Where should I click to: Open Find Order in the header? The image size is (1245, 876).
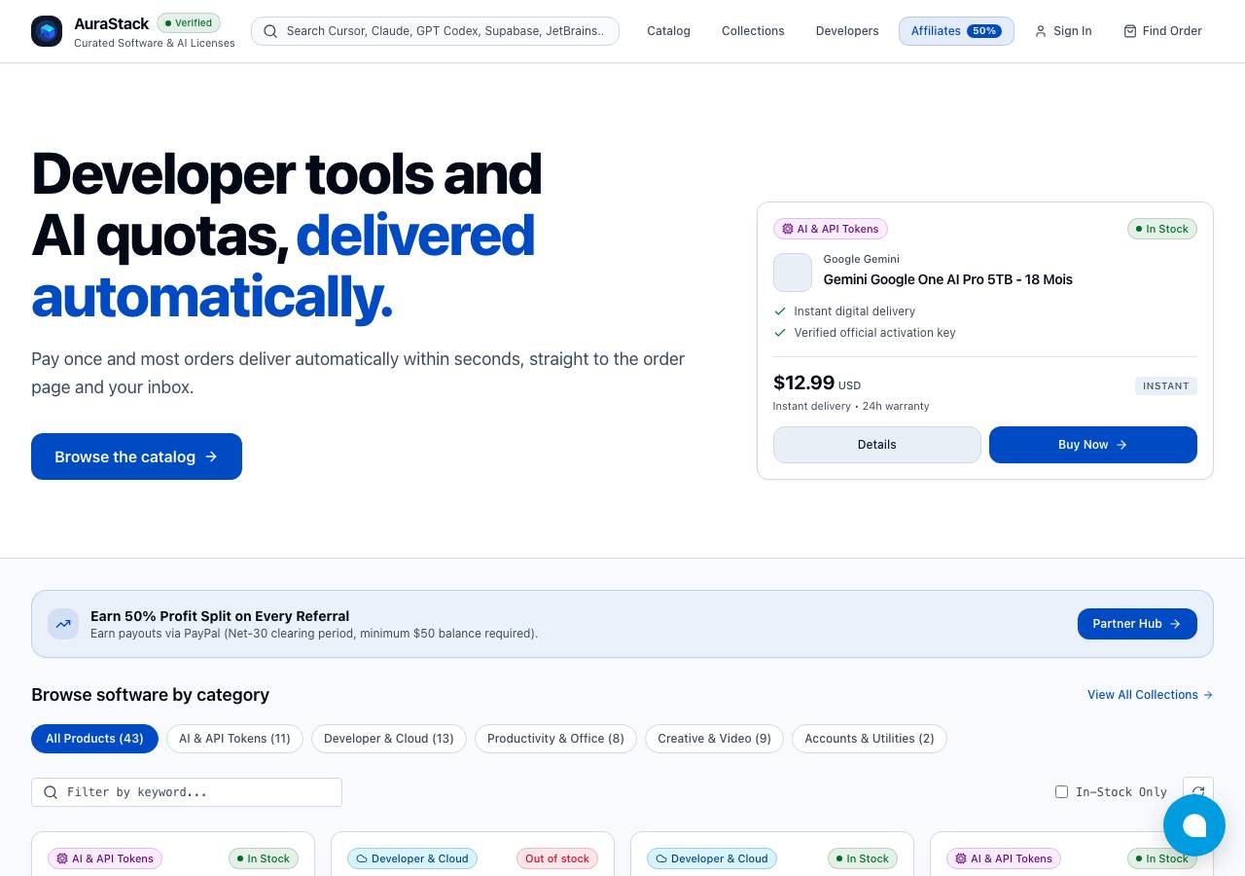pyautogui.click(x=1162, y=31)
